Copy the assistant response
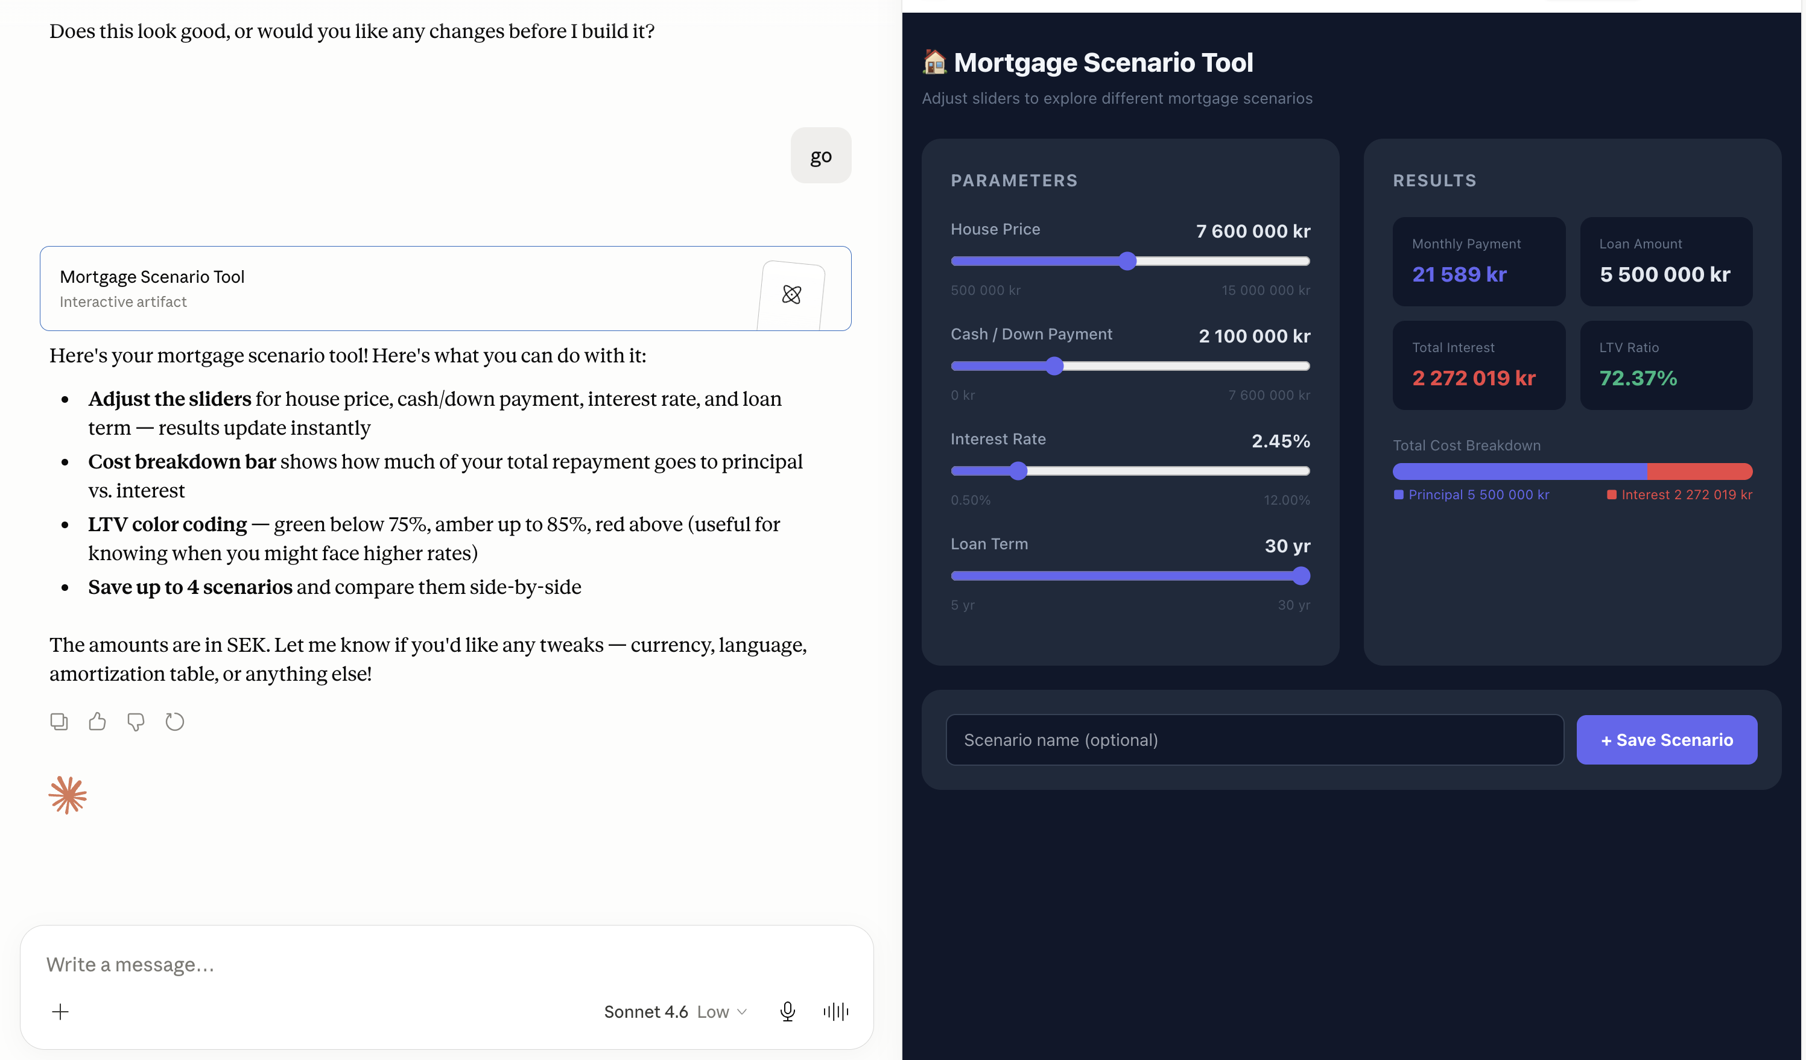1806x1060 pixels. 59,722
